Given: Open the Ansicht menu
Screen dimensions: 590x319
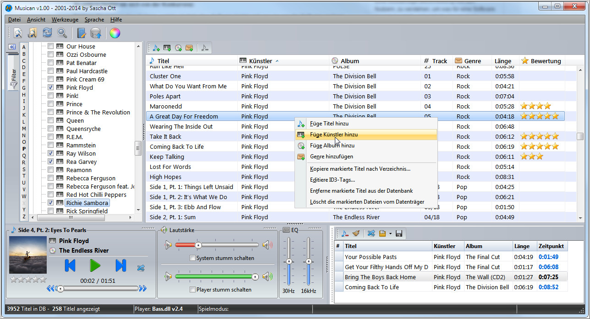Looking at the screenshot, I should (x=36, y=20).
